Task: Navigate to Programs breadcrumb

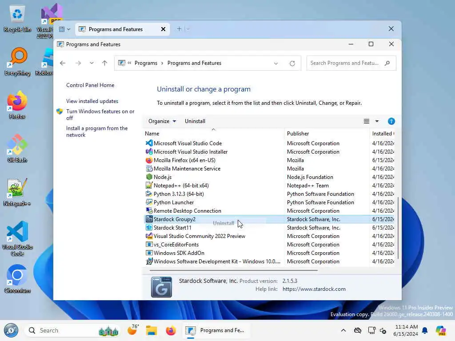Action: click(146, 63)
